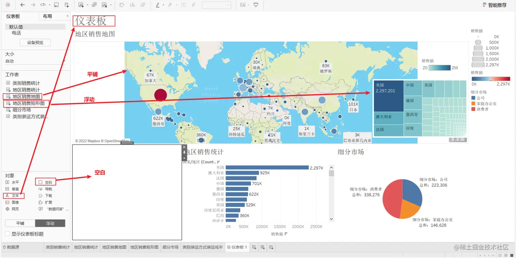Open the 地区销售统计 sheet tab
The width and height of the screenshot is (516, 258).
[x=86, y=247]
